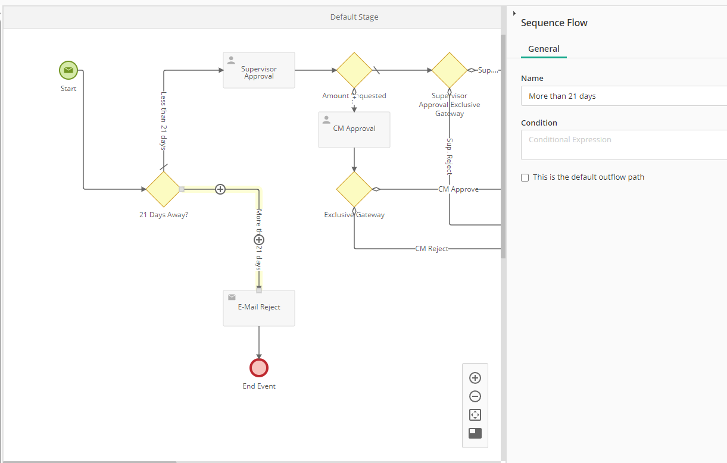Select the E-Mail Reject task
Viewport: 727px width, 463px height.
[x=259, y=308]
